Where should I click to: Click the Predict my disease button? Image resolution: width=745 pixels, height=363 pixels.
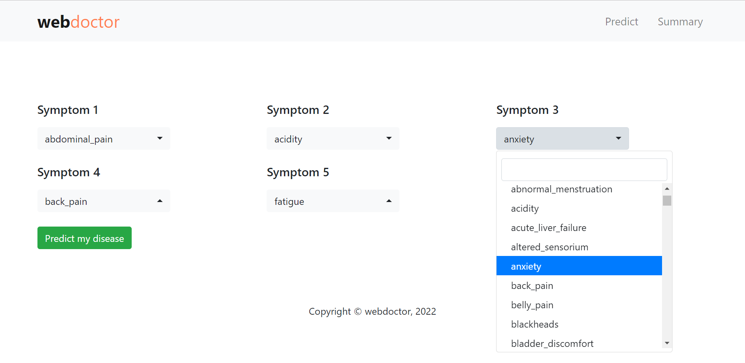[84, 238]
